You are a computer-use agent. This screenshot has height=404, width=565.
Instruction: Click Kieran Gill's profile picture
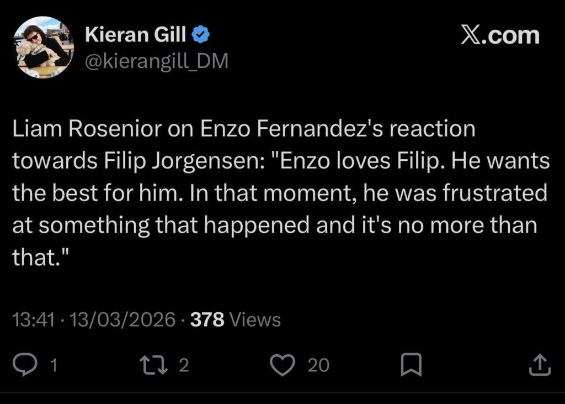(x=45, y=46)
